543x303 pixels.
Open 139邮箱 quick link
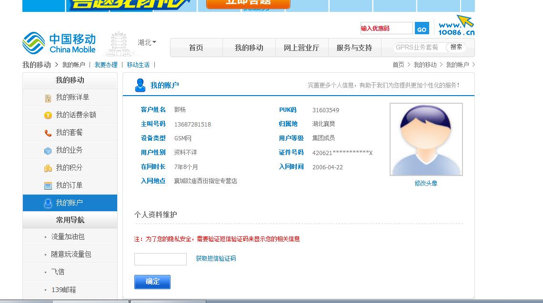click(63, 290)
